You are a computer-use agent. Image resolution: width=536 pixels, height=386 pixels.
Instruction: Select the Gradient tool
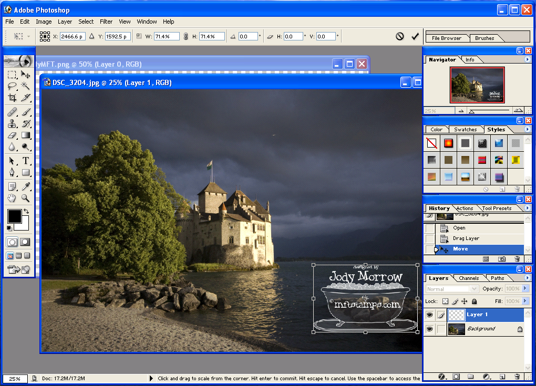point(25,135)
